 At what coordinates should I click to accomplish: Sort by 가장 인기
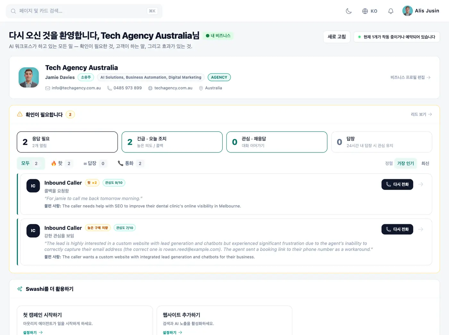(405, 163)
